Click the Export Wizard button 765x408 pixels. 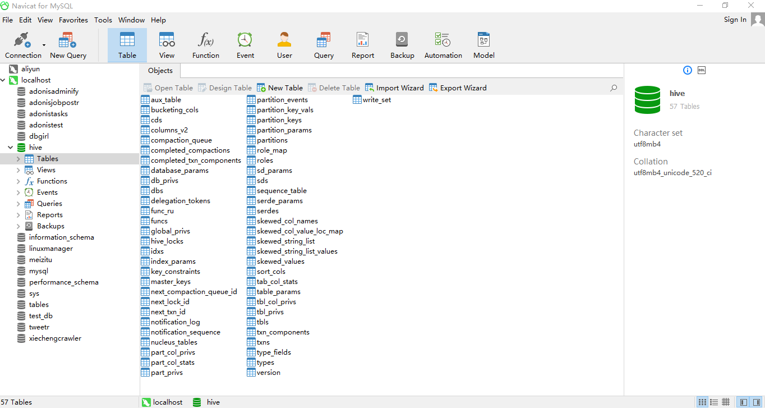458,88
